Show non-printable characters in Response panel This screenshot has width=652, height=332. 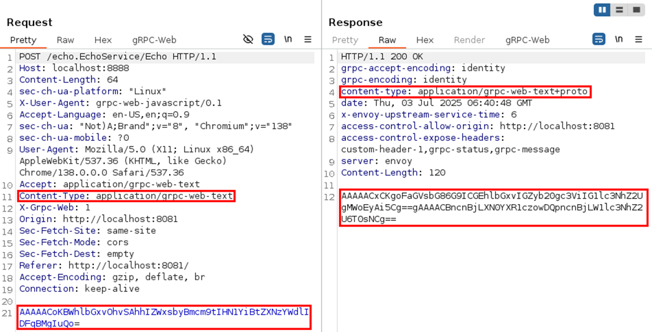tap(618, 39)
